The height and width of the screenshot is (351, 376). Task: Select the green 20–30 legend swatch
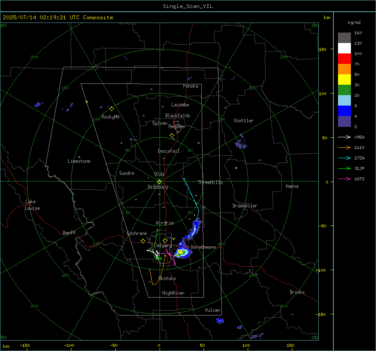(344, 90)
